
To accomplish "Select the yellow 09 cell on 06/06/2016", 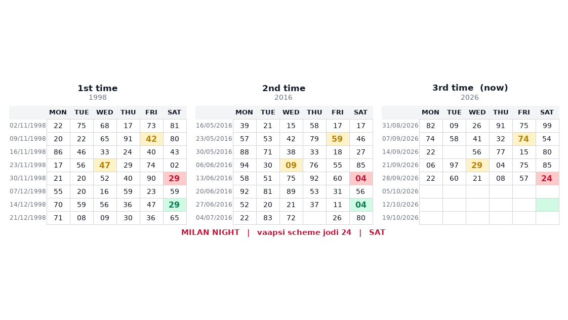I will point(291,165).
